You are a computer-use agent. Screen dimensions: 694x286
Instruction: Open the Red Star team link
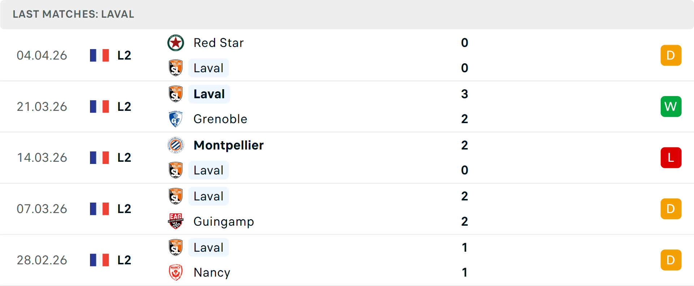click(218, 43)
